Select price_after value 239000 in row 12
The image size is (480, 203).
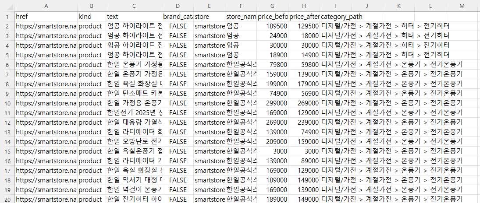(304, 122)
